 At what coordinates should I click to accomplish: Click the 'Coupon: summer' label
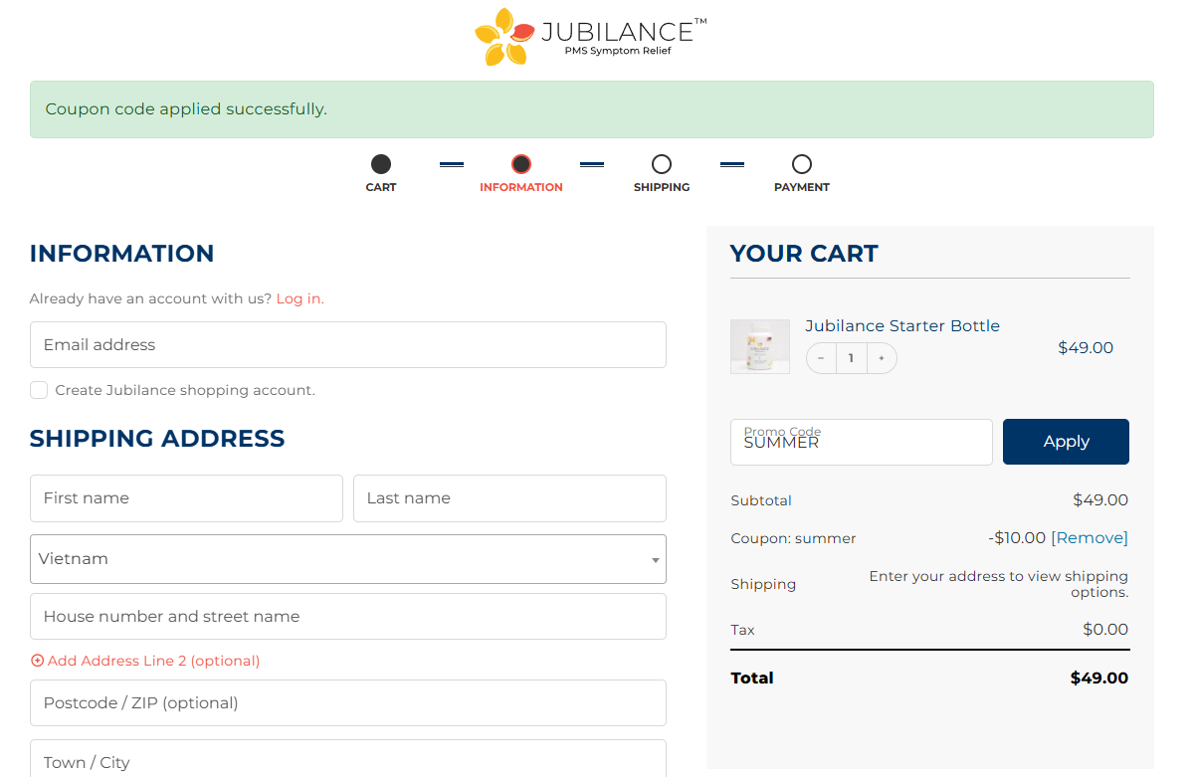click(793, 538)
